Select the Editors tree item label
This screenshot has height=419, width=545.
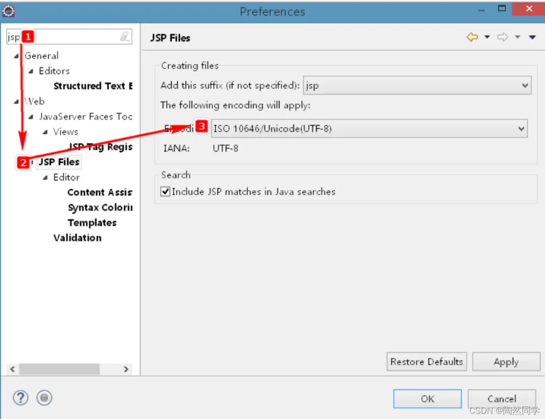pos(54,71)
